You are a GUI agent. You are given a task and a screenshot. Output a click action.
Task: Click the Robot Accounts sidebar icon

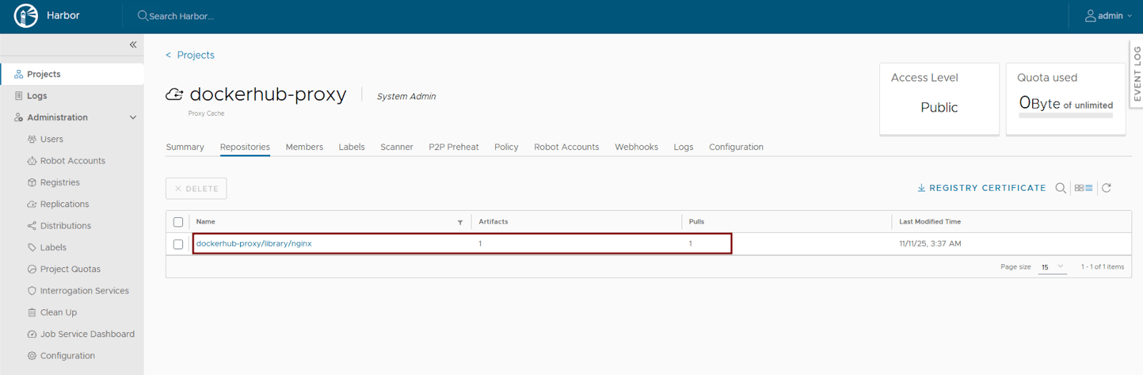tap(31, 161)
